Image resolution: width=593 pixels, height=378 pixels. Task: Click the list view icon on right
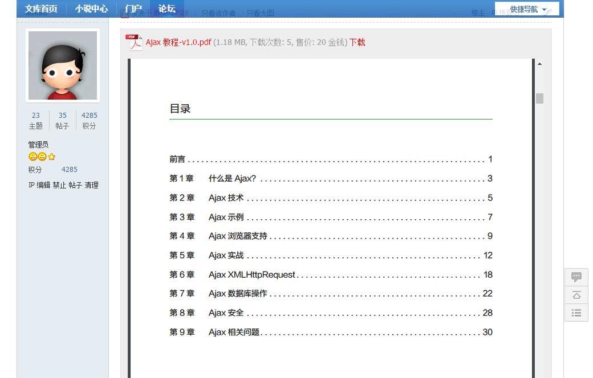576,313
